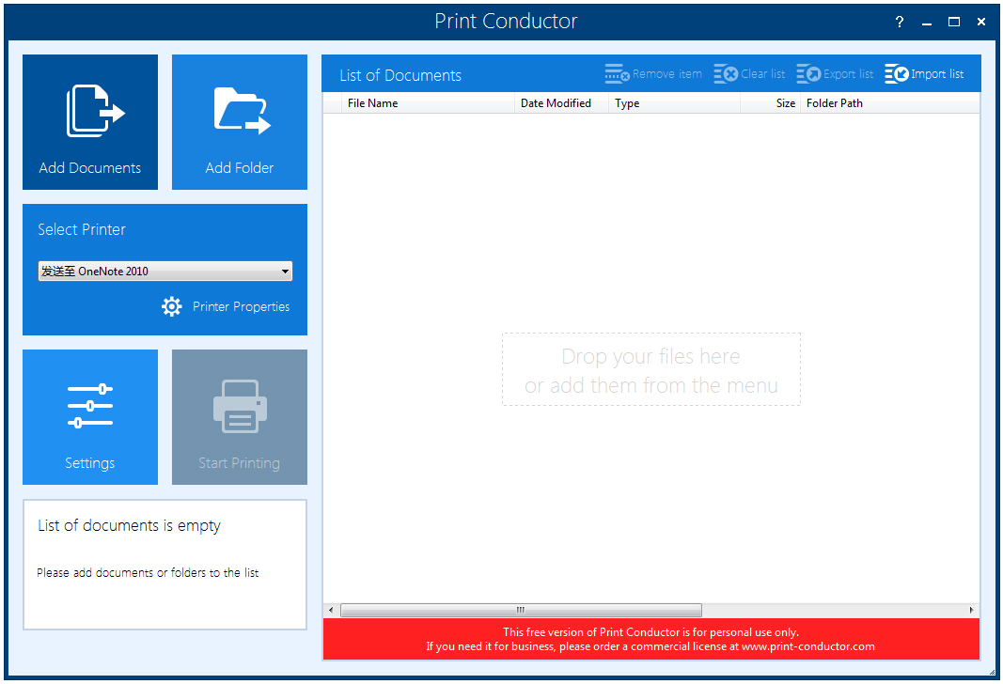Expand the 发送至 OneNote 2010 combo box arrow
The width and height of the screenshot is (1003, 684).
tap(285, 271)
